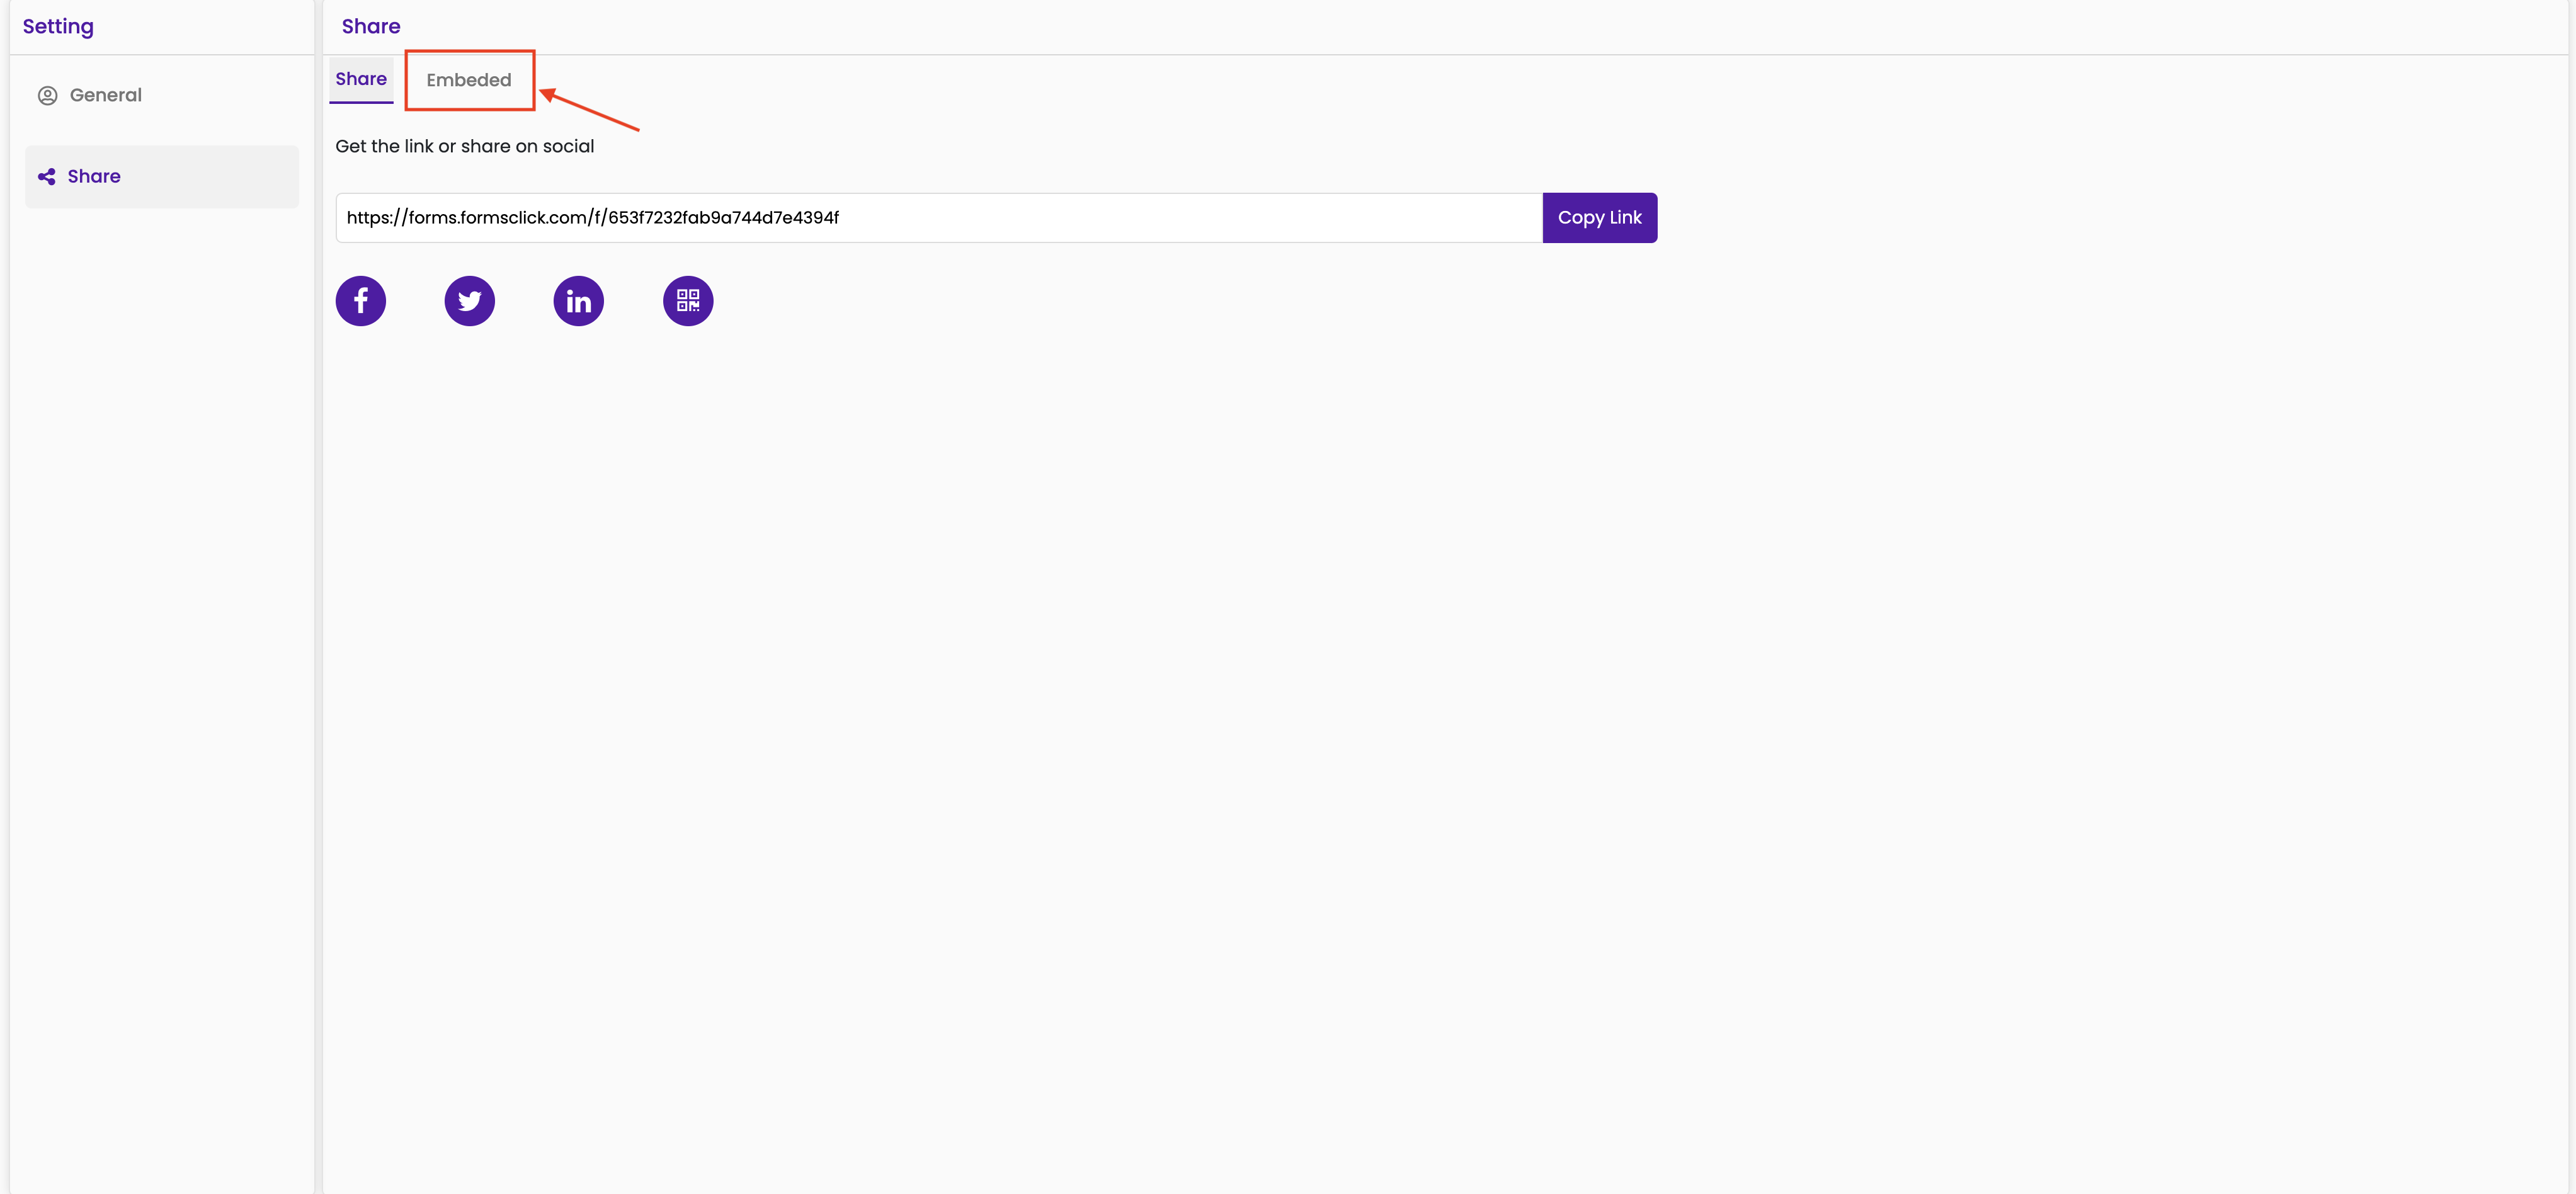Image resolution: width=2576 pixels, height=1194 pixels.
Task: Click the Copy Link button
Action: point(1599,218)
